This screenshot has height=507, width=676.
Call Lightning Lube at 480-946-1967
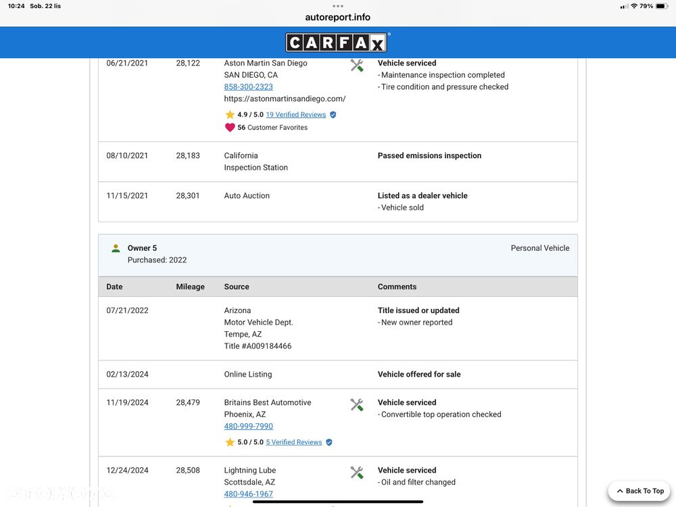click(249, 494)
